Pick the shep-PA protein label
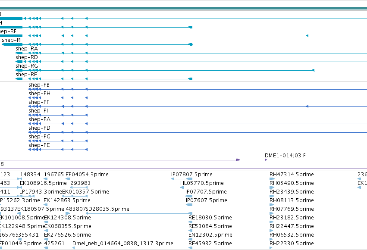The height and width of the screenshot is (250, 367). coord(39,119)
